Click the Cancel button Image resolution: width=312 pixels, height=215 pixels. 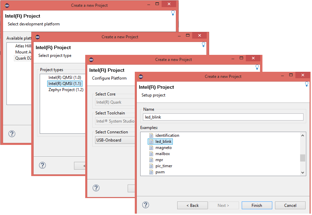(290, 206)
